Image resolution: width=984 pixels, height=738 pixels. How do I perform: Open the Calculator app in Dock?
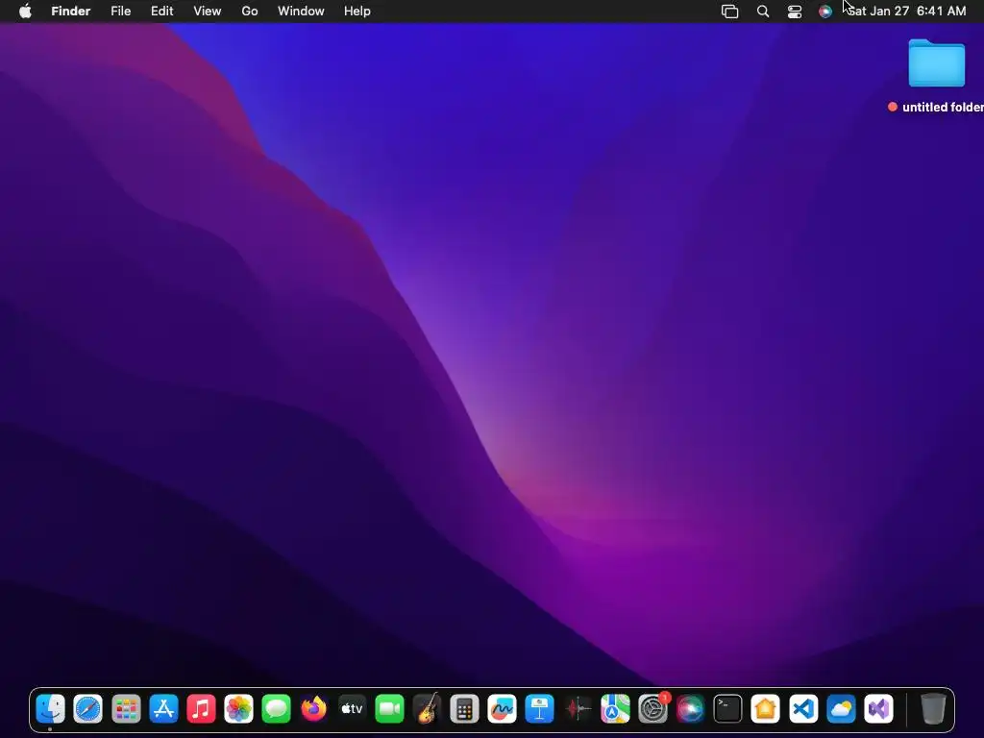[x=464, y=709]
